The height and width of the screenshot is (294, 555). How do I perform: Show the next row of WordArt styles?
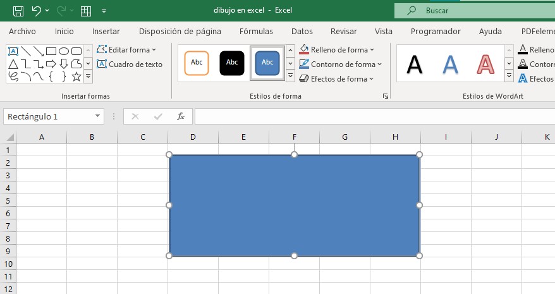point(509,64)
